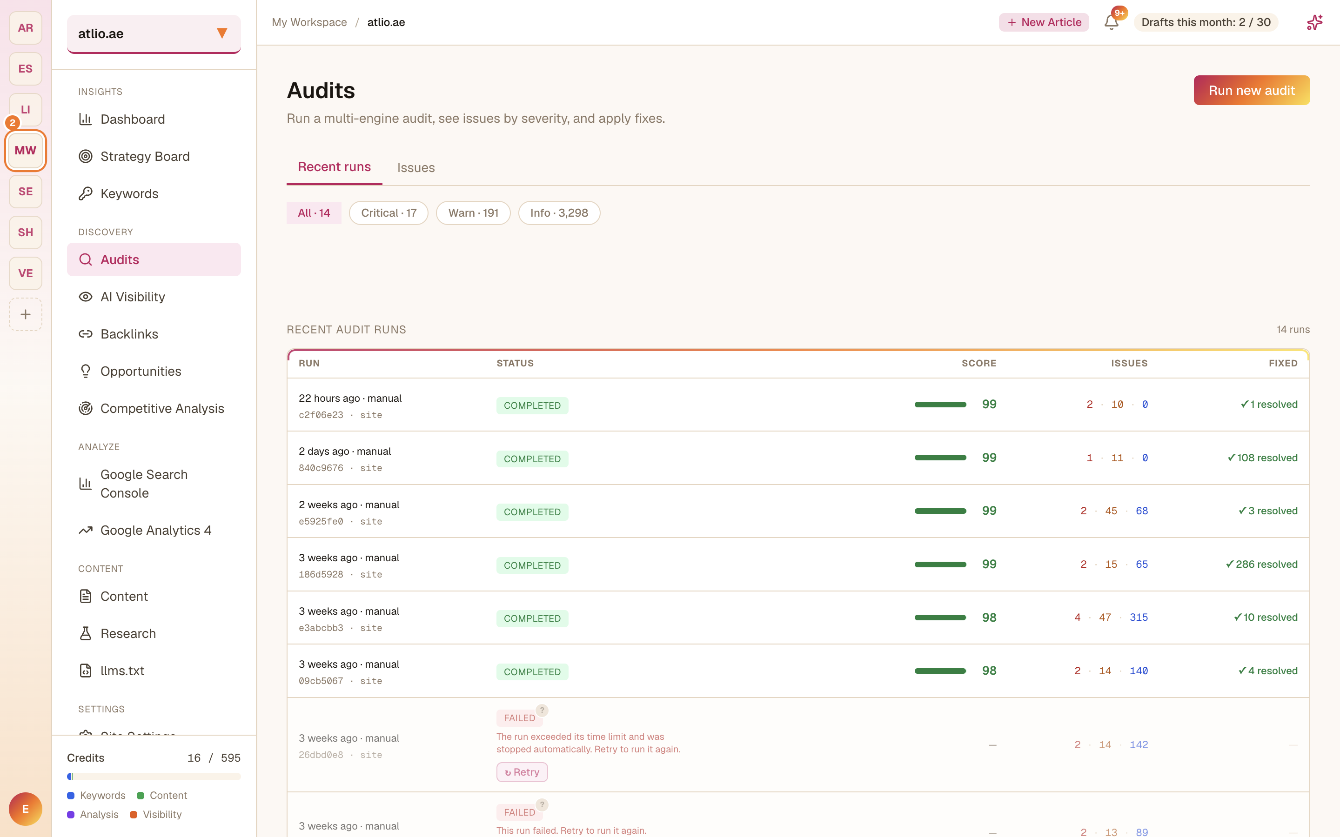Click the Content document icon
The width and height of the screenshot is (1340, 837).
click(x=85, y=596)
